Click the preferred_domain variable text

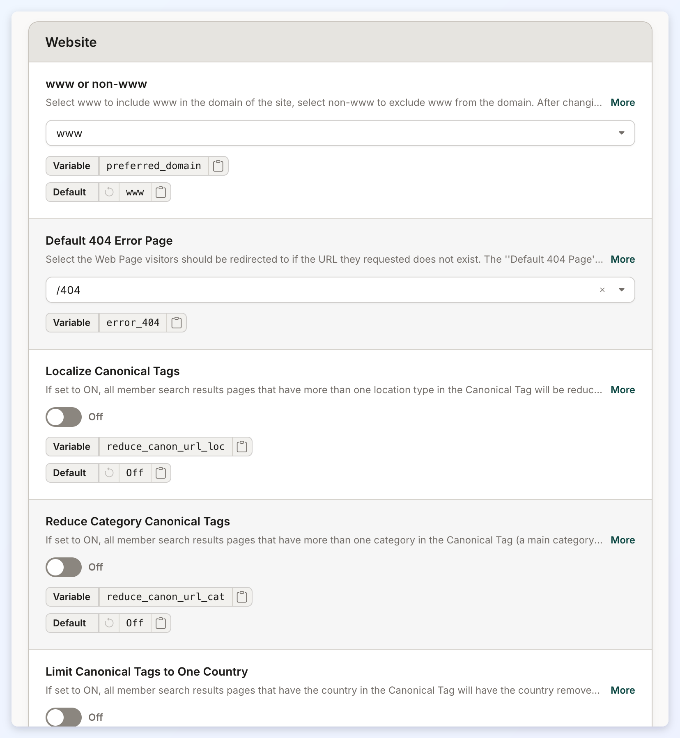154,166
